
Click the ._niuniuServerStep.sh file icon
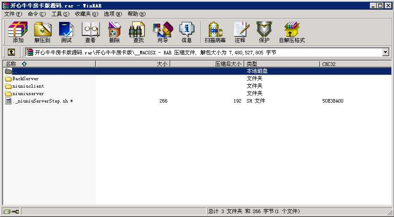coord(8,101)
